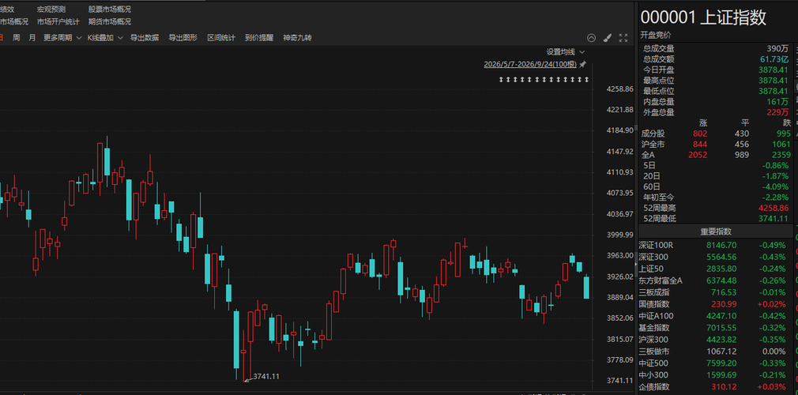Select the 国债指数 index row
Image resolution: width=798 pixels, height=395 pixels.
(714, 304)
